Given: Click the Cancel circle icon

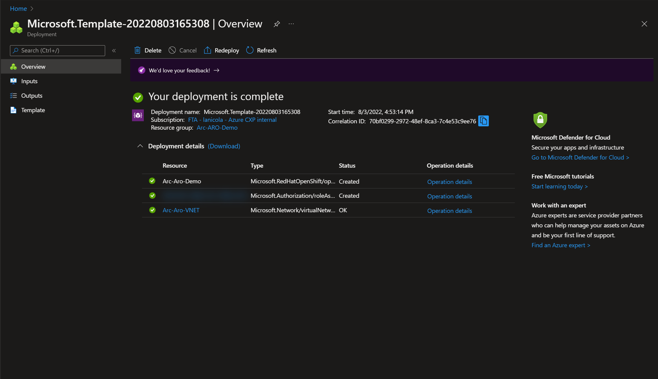Looking at the screenshot, I should [172, 50].
